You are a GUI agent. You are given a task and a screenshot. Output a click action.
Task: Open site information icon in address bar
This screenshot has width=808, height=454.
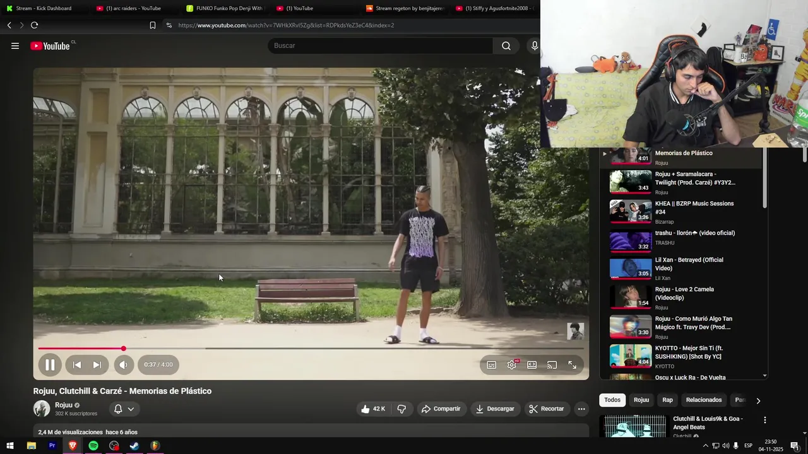[x=169, y=25]
